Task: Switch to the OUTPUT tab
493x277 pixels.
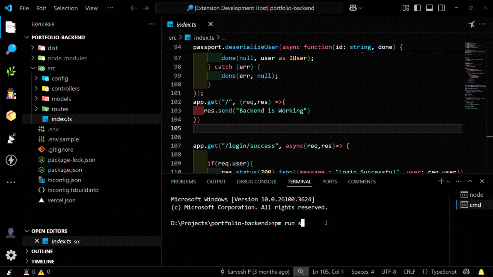Action: coord(216,182)
